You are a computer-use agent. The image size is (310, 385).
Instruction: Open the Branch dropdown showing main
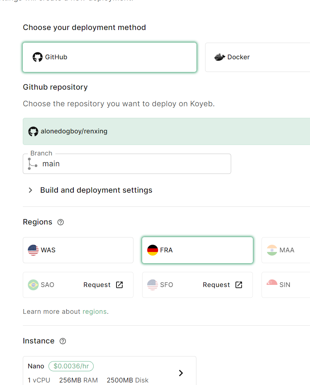(127, 164)
